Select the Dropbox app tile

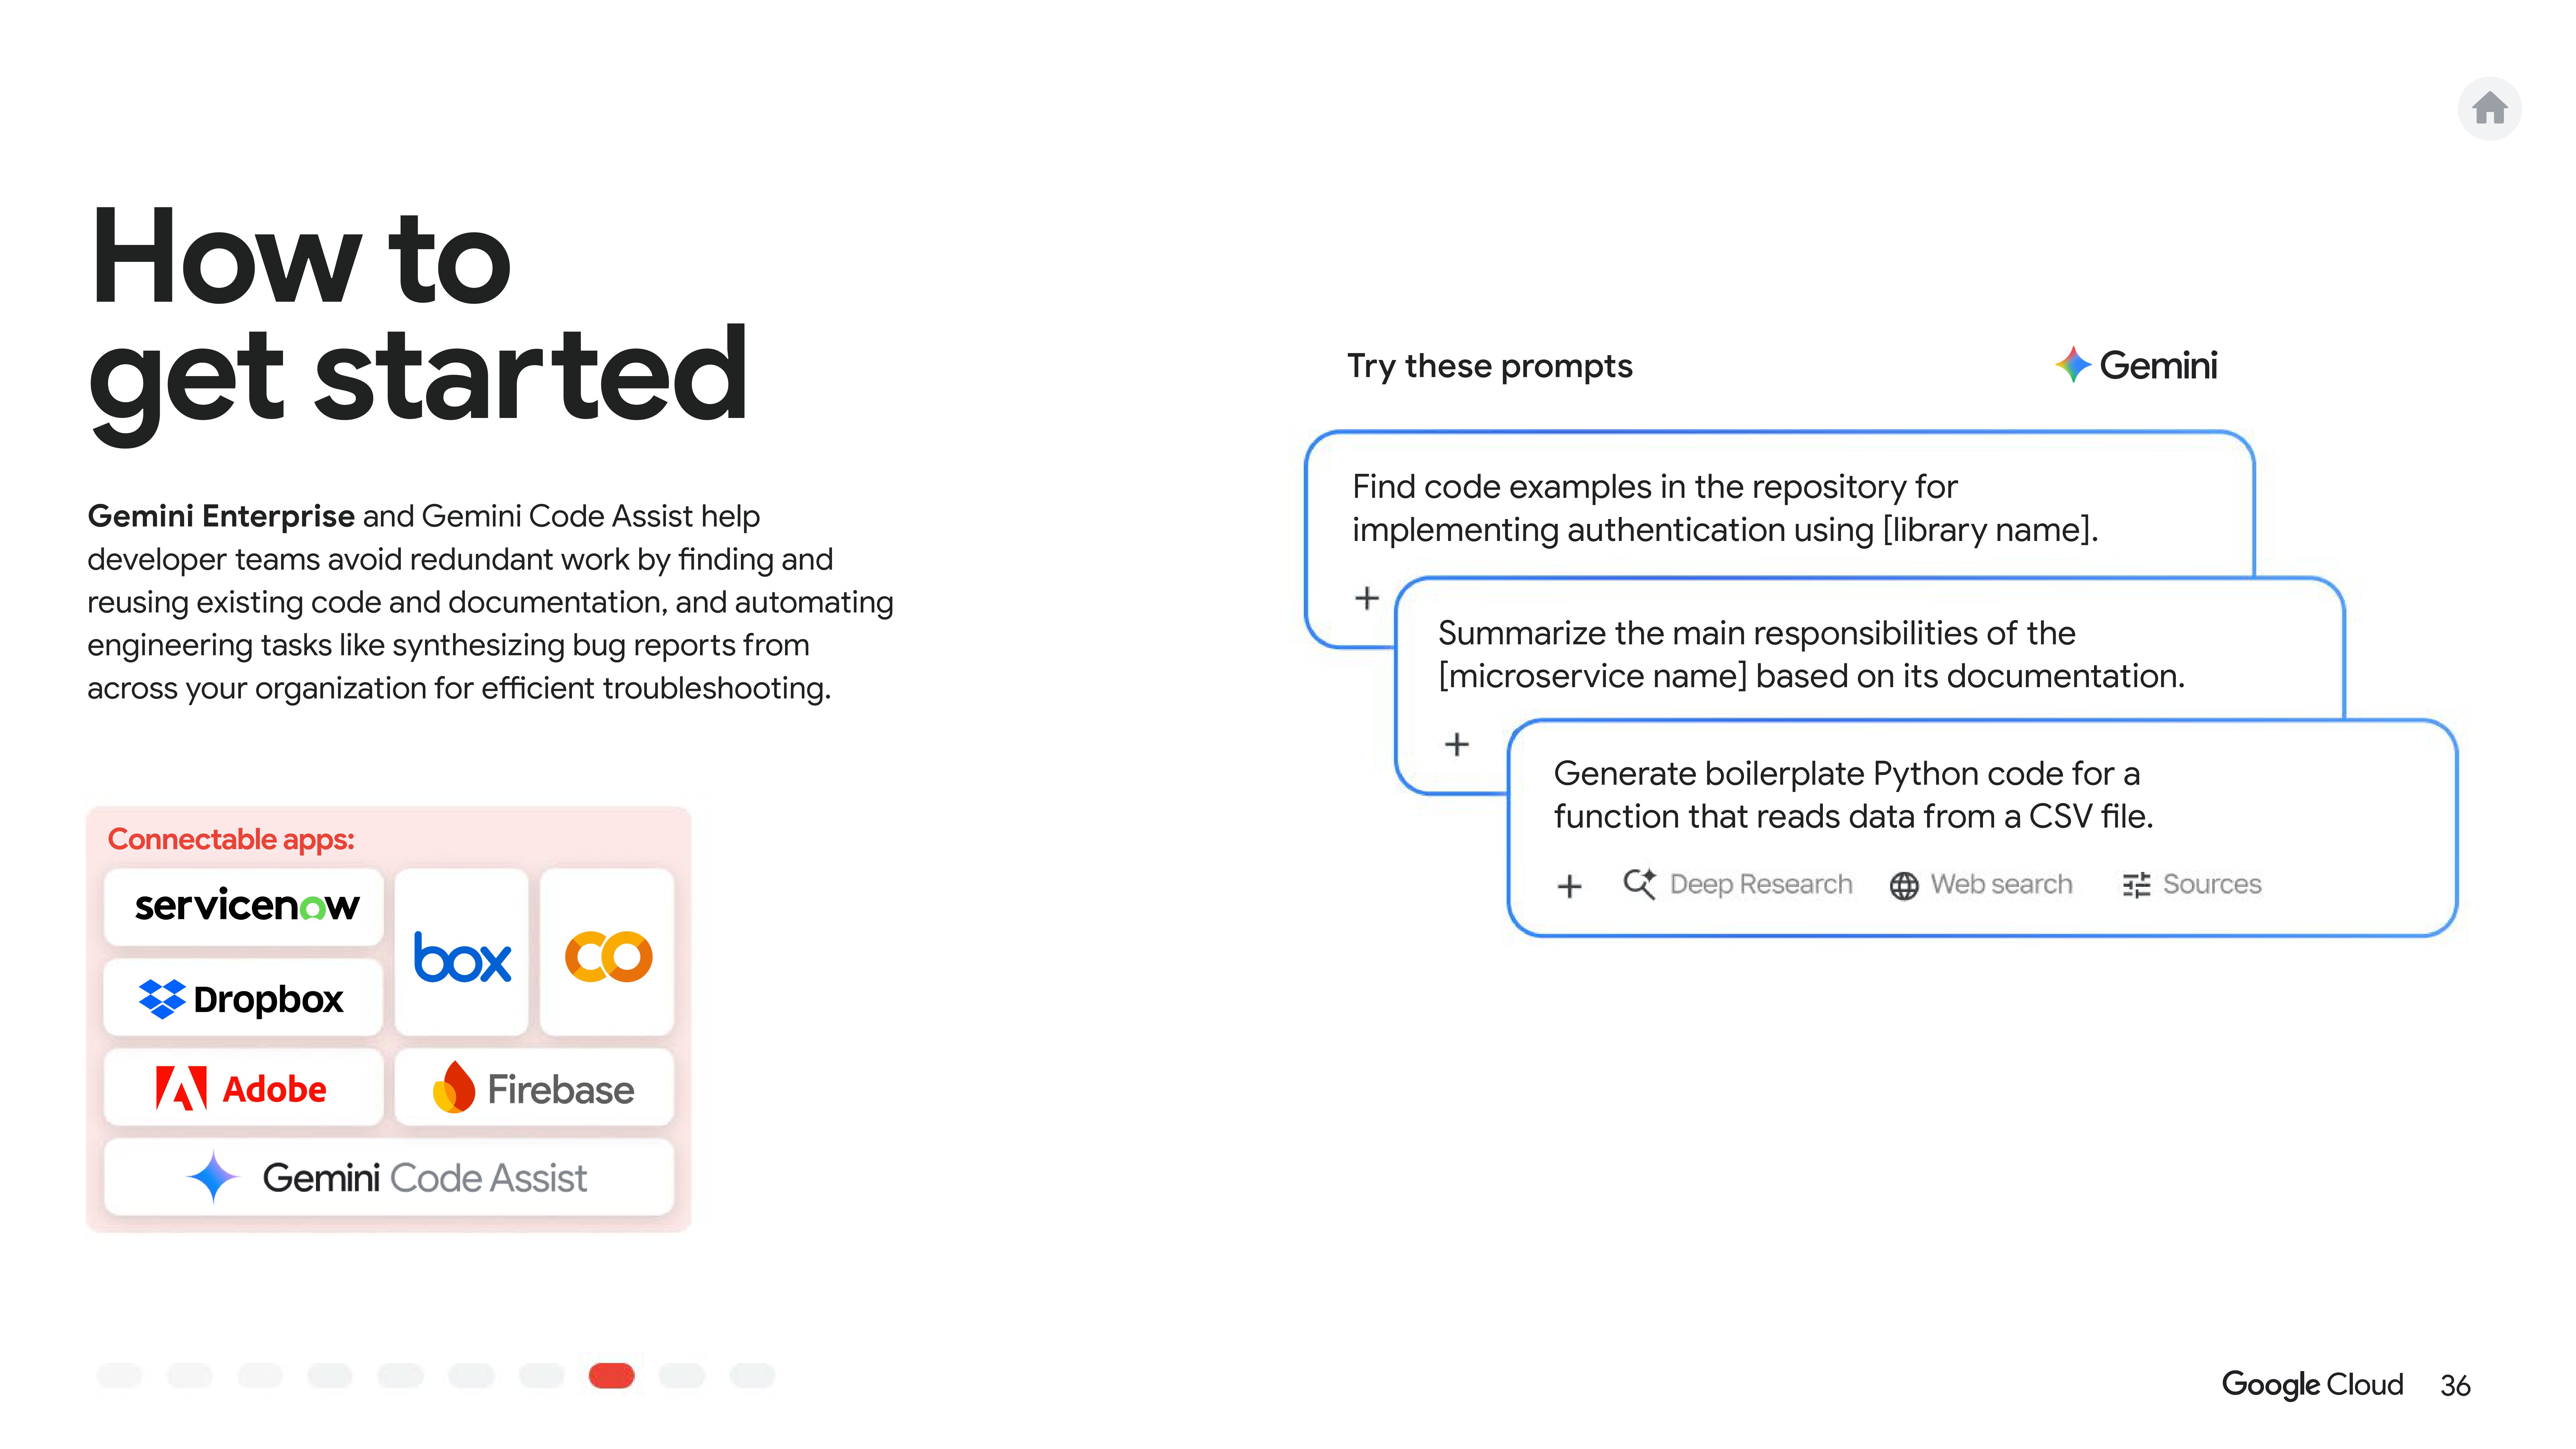(243, 998)
